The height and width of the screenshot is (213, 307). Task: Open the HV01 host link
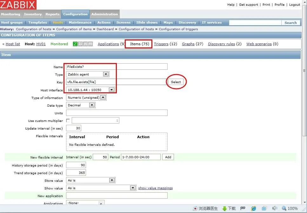coord(41,44)
